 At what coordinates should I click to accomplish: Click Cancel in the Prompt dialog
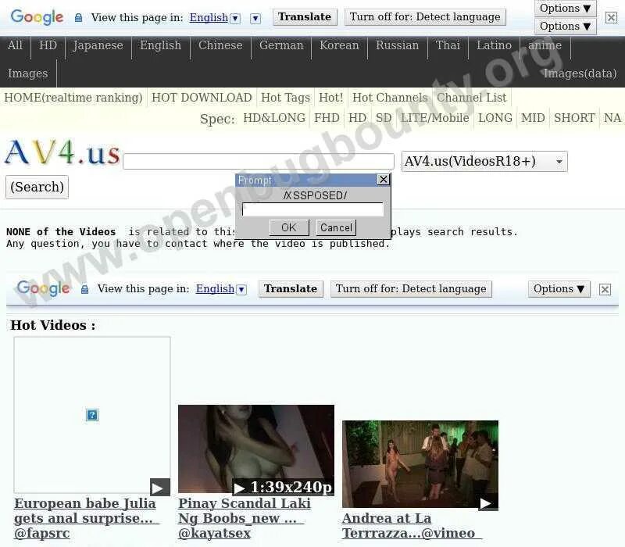pos(336,227)
